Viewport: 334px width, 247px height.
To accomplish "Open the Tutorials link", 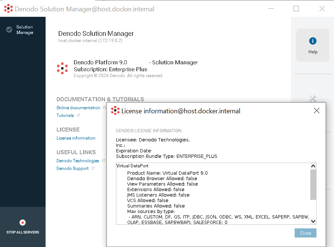I will [x=65, y=115].
